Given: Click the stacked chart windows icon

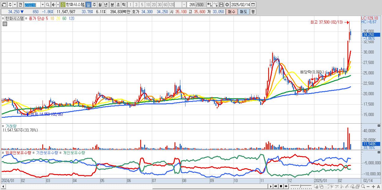Looking at the screenshot, I should click(358, 187).
